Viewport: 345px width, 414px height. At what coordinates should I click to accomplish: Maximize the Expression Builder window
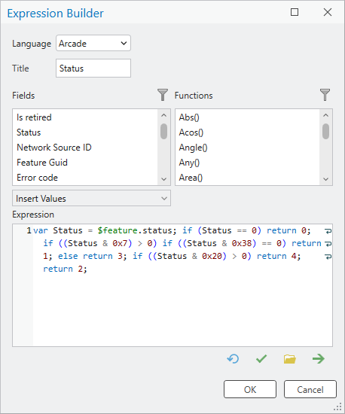pyautogui.click(x=295, y=12)
